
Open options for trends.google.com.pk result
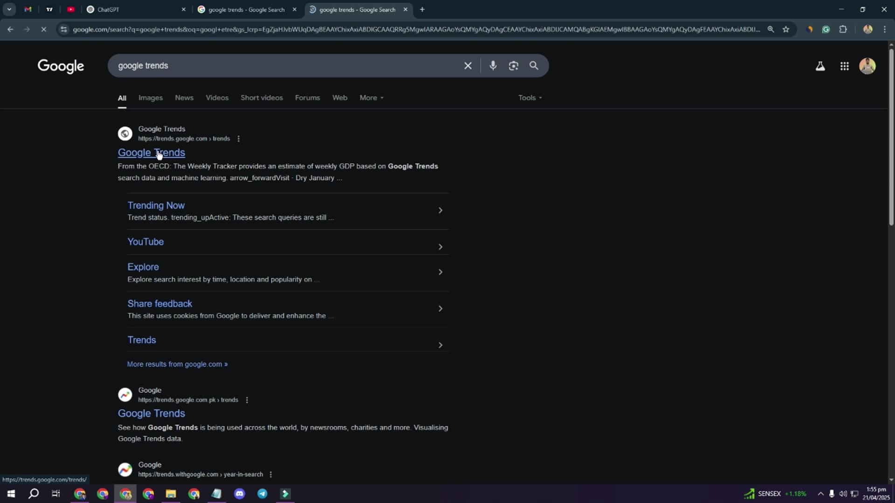pyautogui.click(x=247, y=400)
